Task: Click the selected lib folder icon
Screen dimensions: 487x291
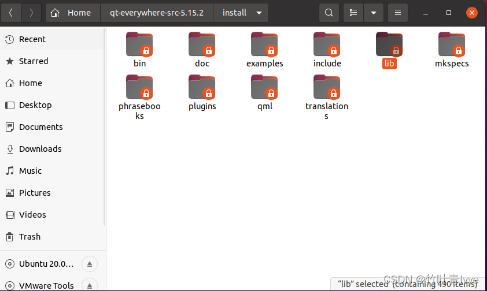Action: click(389, 44)
